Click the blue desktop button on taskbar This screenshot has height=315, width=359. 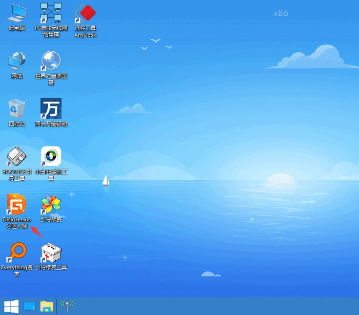pos(29,306)
